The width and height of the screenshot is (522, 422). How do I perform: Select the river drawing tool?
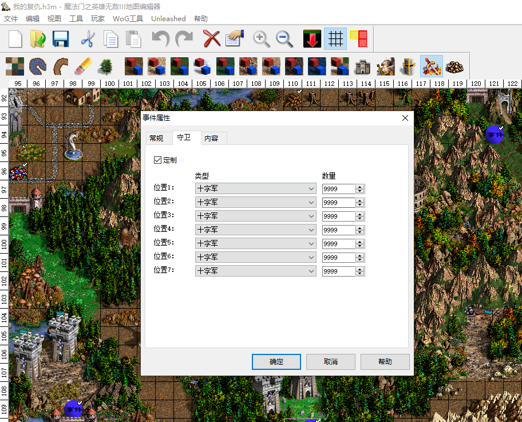click(38, 66)
